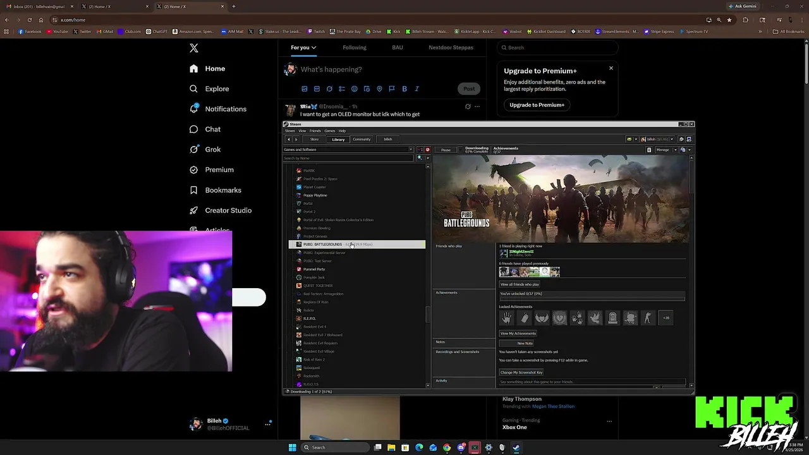The height and width of the screenshot is (455, 809).
Task: Click the game info icon beside Manage
Action: tap(649, 150)
